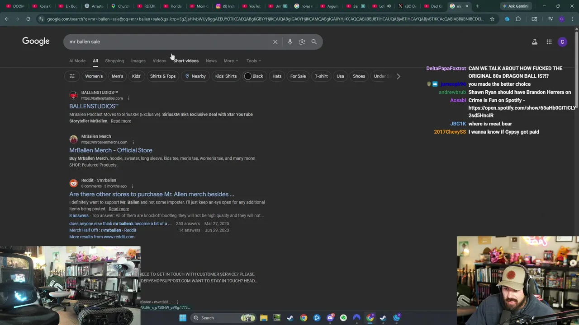579x325 pixels.
Task: Toggle the Kids' Shirts filter chip
Action: (x=226, y=76)
